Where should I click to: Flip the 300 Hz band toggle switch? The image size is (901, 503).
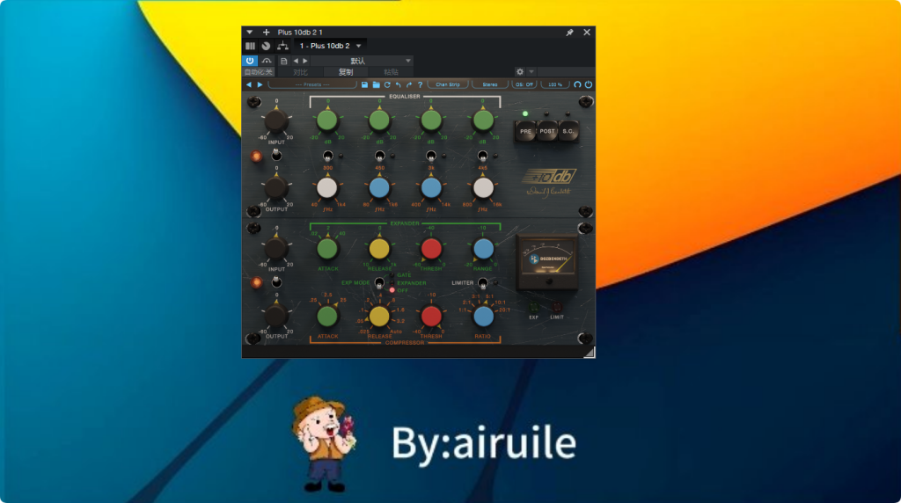coord(327,156)
